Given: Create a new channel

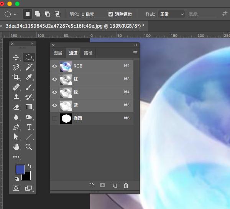Looking at the screenshot, I should pos(115,186).
